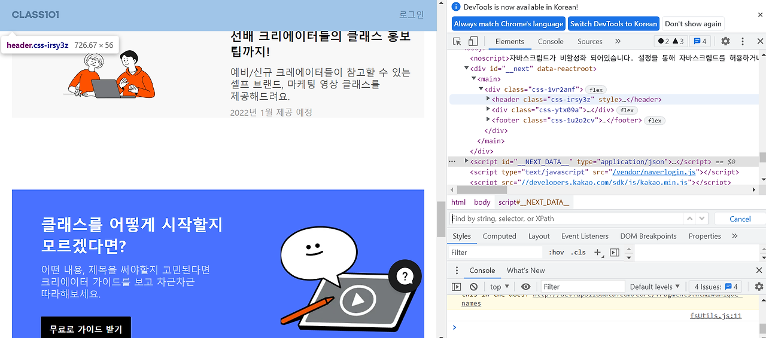Screen dimensions: 766x338
Task: Expand the header css-irsy3z node
Action: 488,100
